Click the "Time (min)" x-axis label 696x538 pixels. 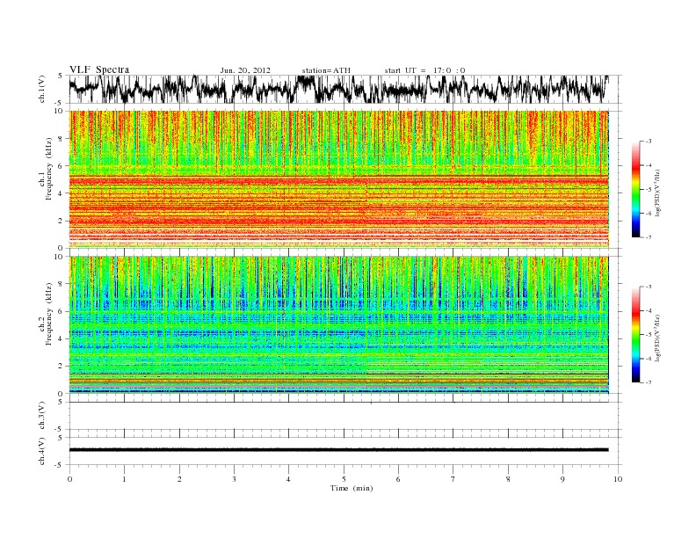click(x=352, y=488)
